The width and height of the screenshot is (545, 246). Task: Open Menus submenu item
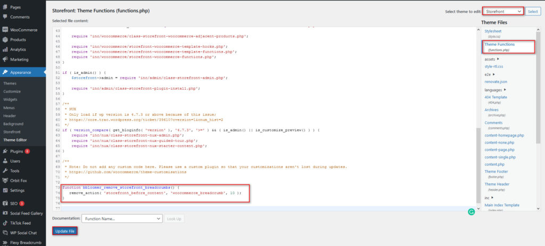[9, 108]
